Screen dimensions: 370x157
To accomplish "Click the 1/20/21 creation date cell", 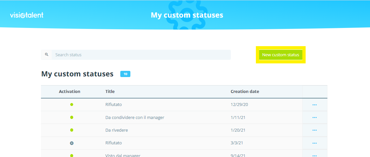I will (238, 130).
